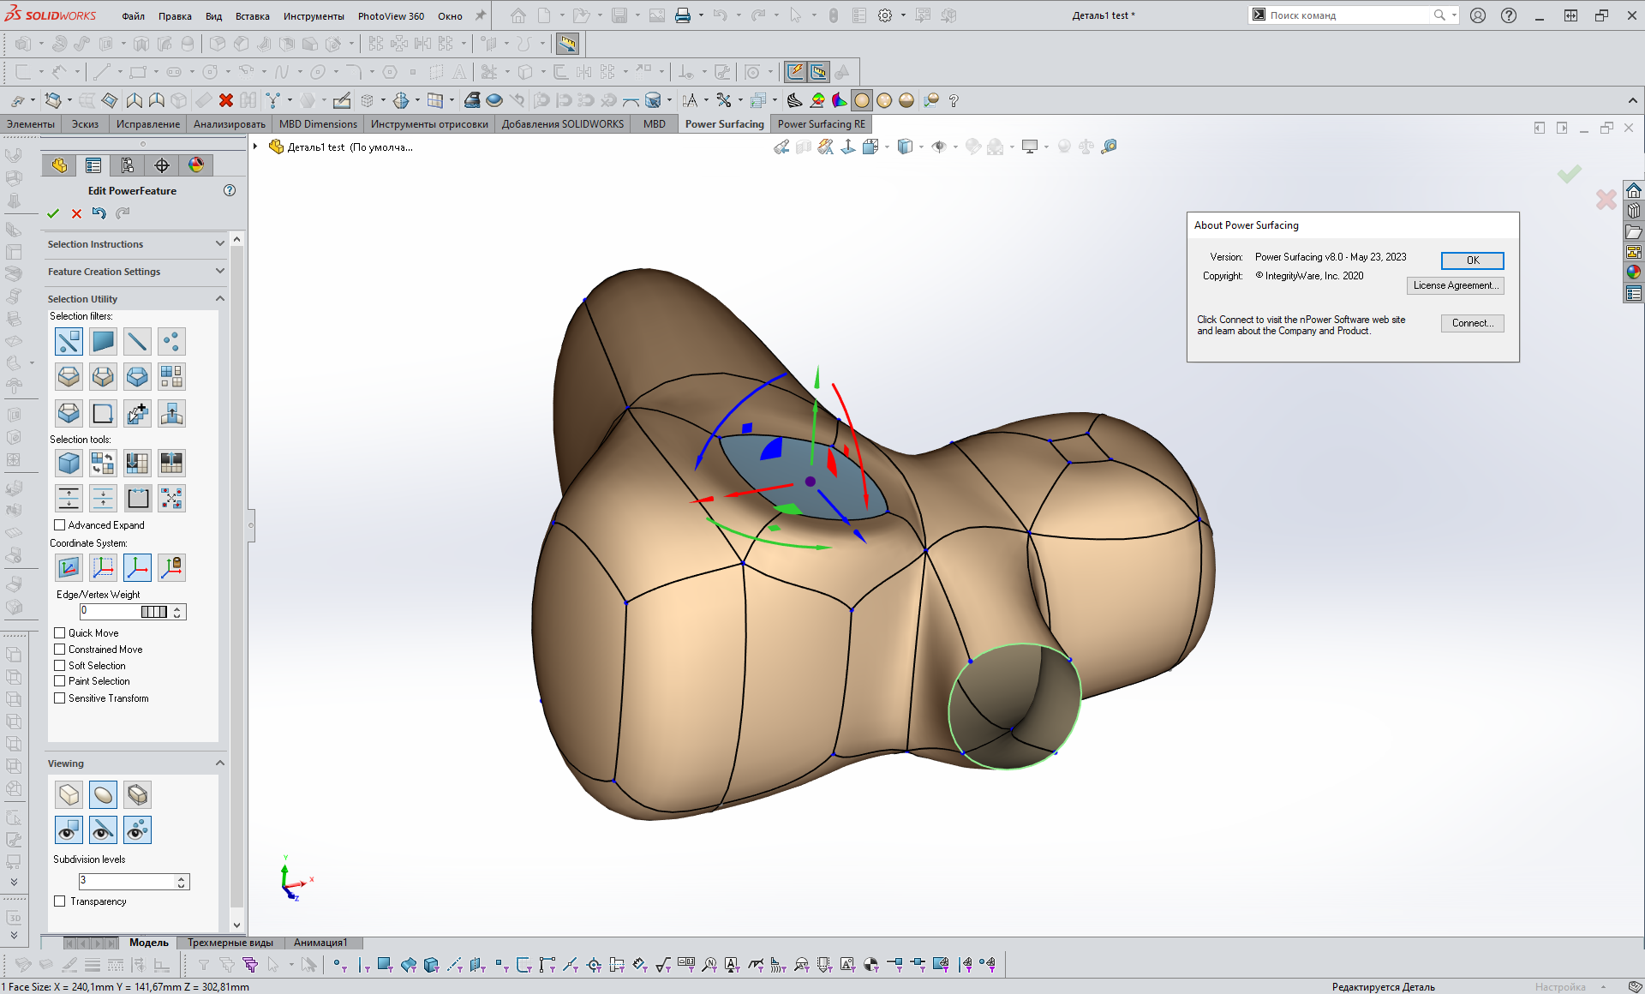
Task: Click Connect button in About dialog
Action: tap(1472, 323)
